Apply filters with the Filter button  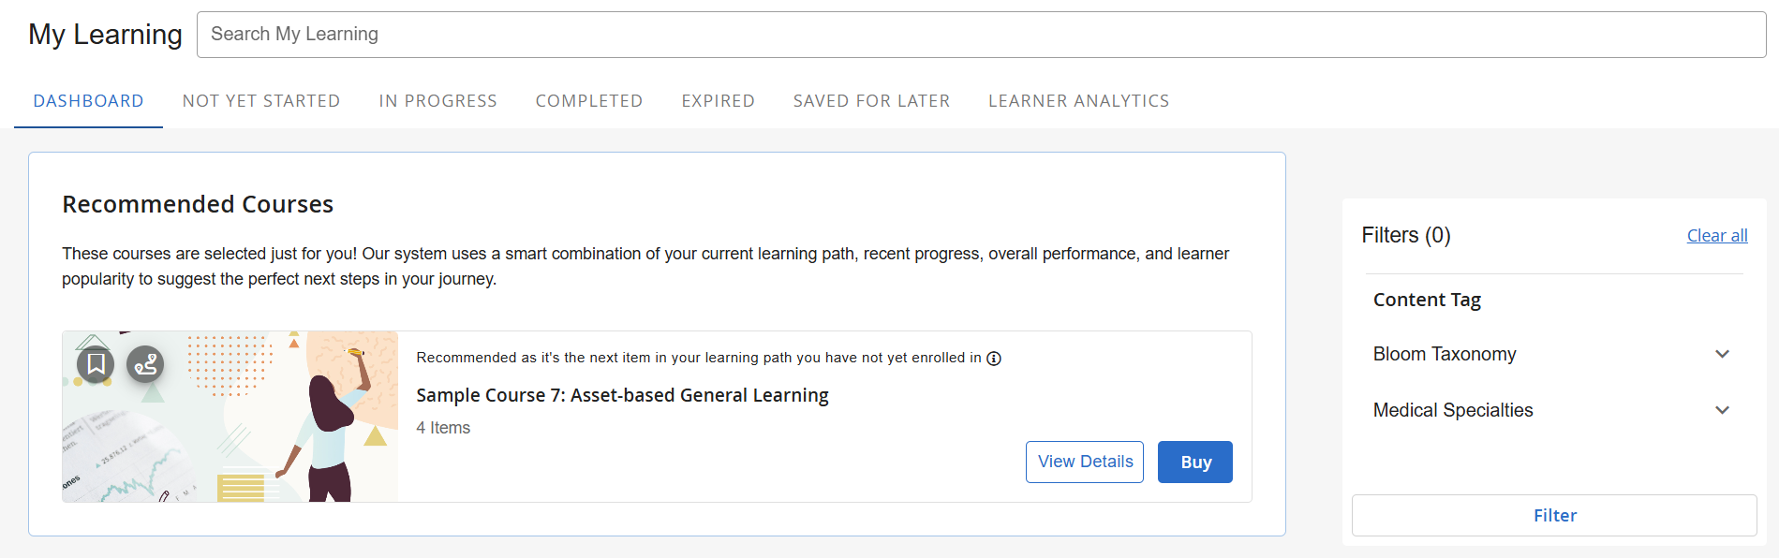[1554, 516]
